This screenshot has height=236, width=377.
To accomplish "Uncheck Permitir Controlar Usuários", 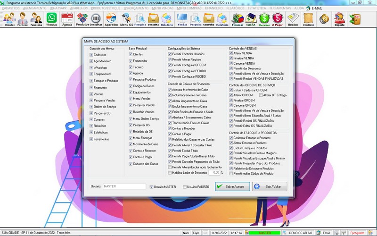I will 170,54.
